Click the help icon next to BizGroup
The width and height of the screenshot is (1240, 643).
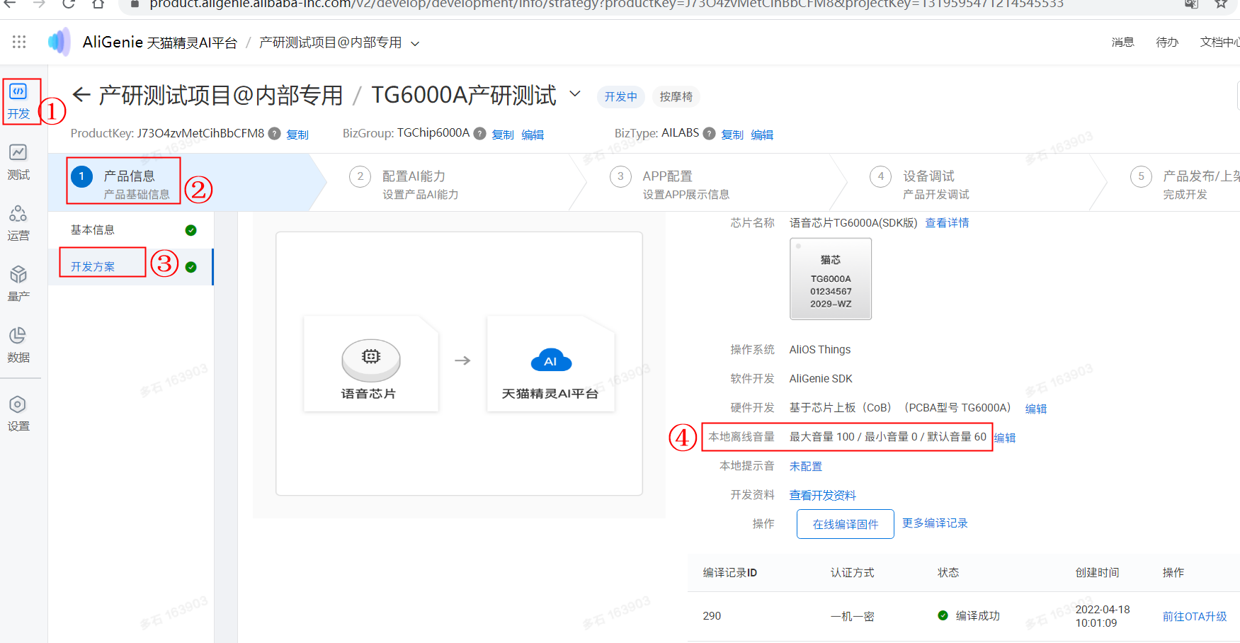click(480, 133)
